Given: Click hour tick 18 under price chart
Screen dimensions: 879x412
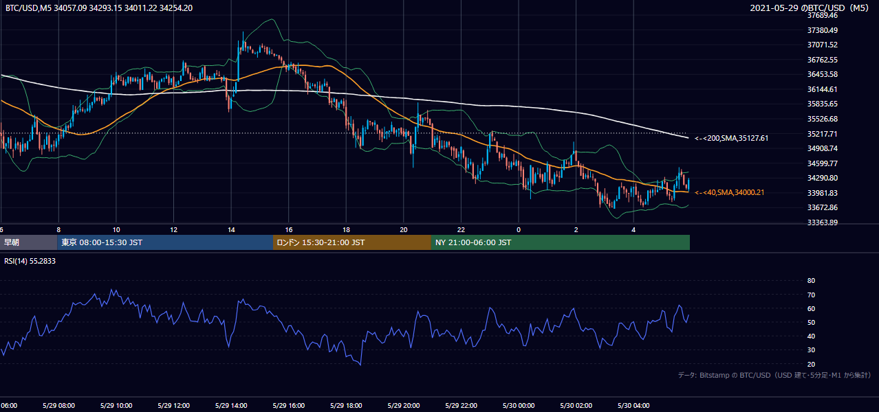Looking at the screenshot, I should [346, 229].
